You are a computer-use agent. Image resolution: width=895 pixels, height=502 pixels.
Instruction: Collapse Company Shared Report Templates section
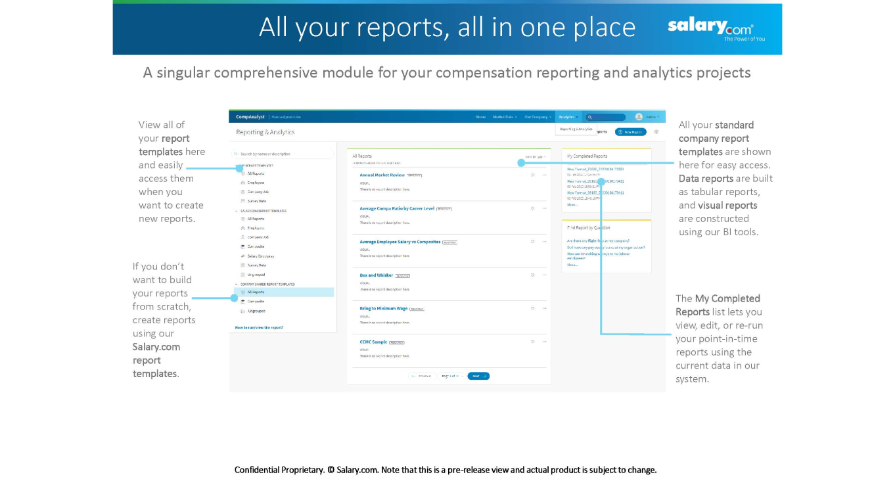pyautogui.click(x=237, y=285)
